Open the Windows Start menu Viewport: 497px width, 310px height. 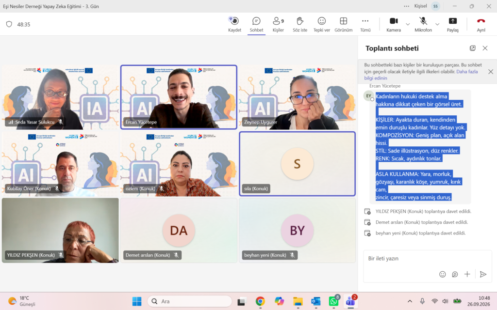(137, 301)
